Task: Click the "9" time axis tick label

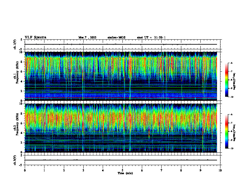Action: pos(200,170)
